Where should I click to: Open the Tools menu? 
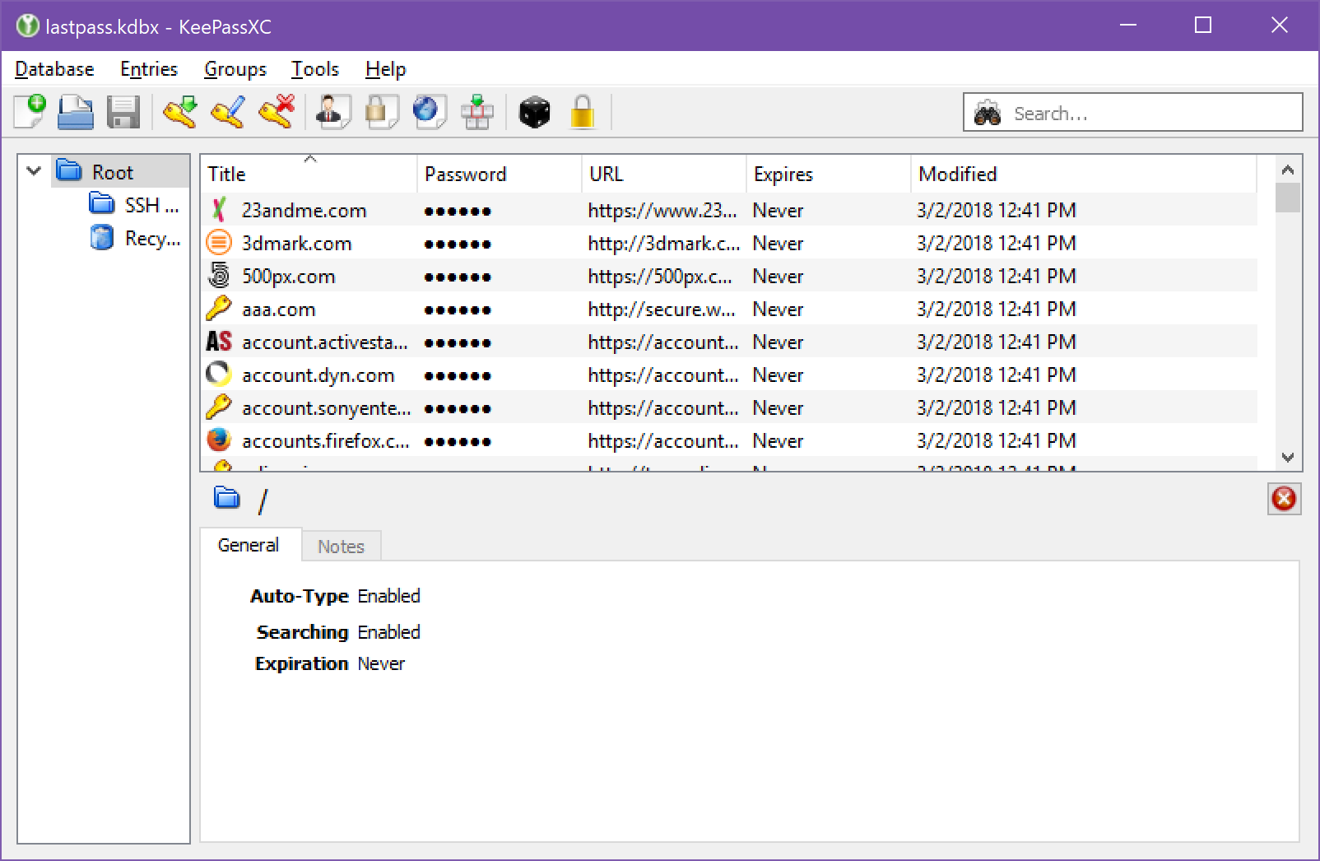click(x=315, y=69)
